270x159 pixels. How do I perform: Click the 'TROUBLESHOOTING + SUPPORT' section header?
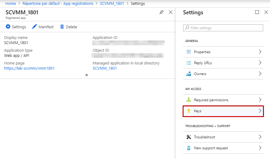[x=208, y=126]
